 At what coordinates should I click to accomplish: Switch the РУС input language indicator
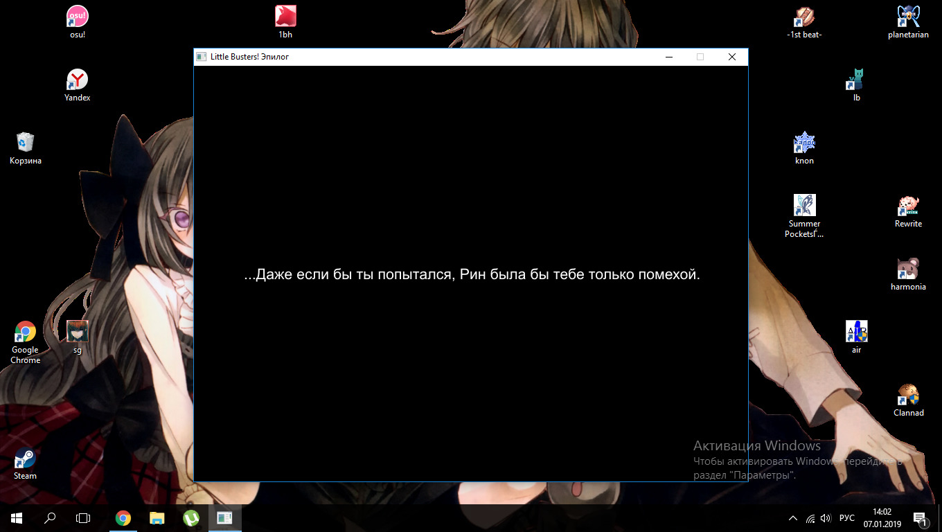(x=846, y=518)
